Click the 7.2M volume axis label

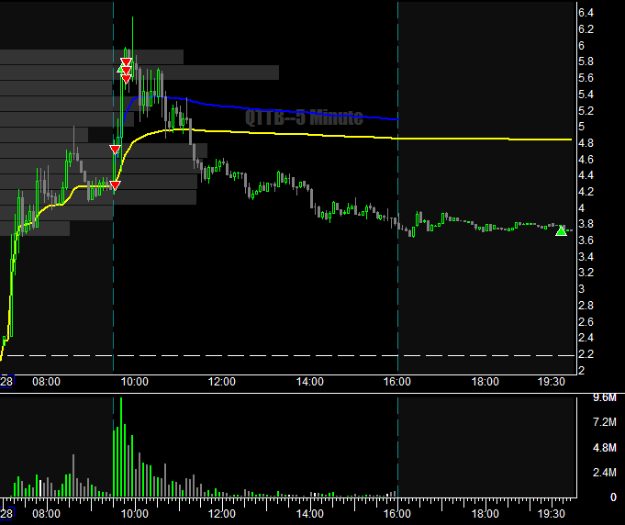coord(605,422)
